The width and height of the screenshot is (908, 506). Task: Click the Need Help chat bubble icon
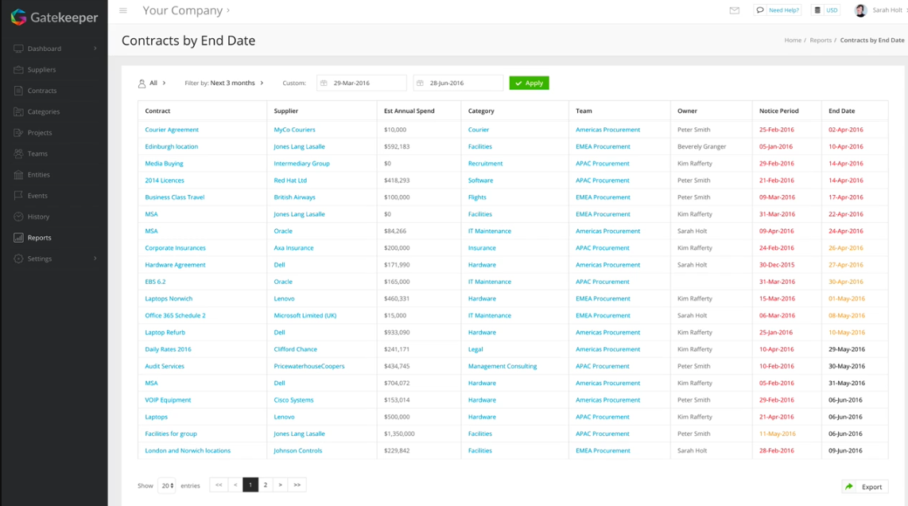760,10
